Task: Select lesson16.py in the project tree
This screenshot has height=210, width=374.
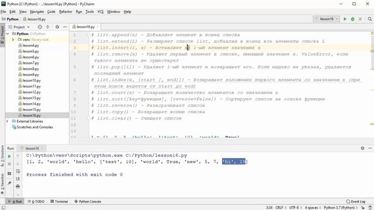Action: pyautogui.click(x=32, y=116)
